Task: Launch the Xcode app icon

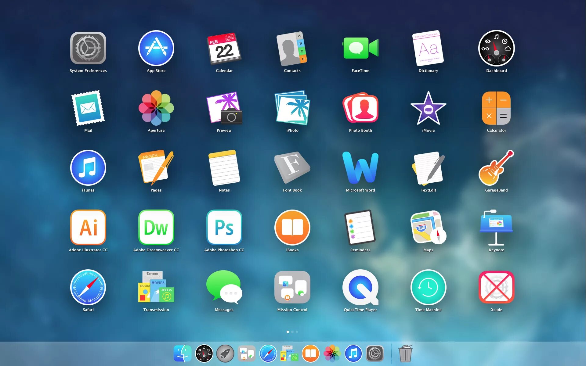Action: [x=496, y=287]
